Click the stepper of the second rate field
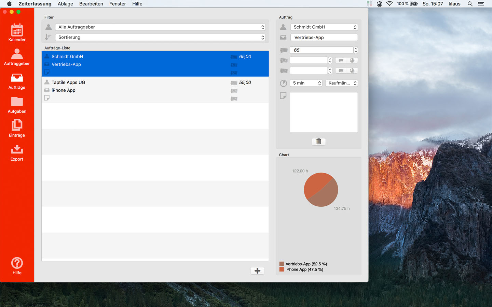The width and height of the screenshot is (492, 307). (x=330, y=60)
